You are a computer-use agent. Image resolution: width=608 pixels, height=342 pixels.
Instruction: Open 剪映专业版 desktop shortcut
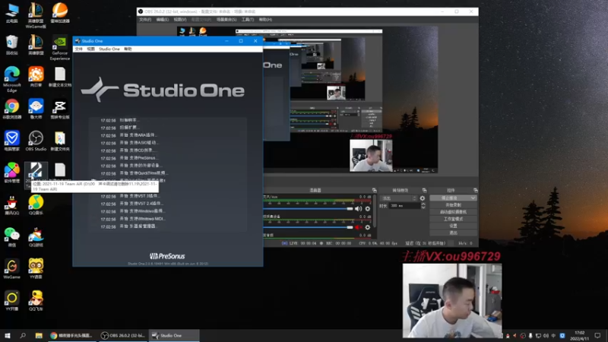click(x=60, y=109)
